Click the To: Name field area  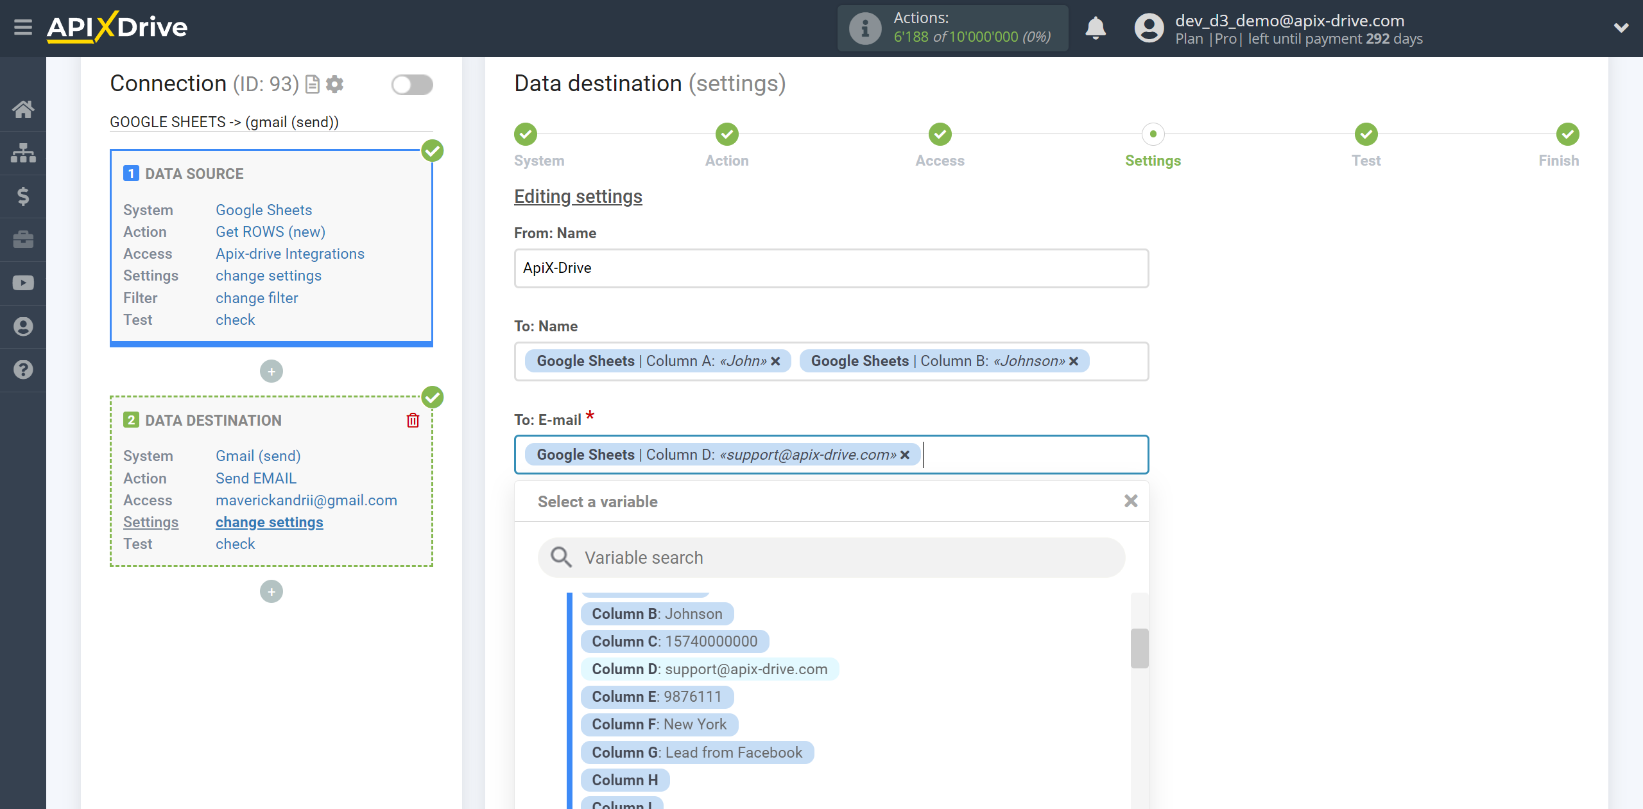point(831,361)
